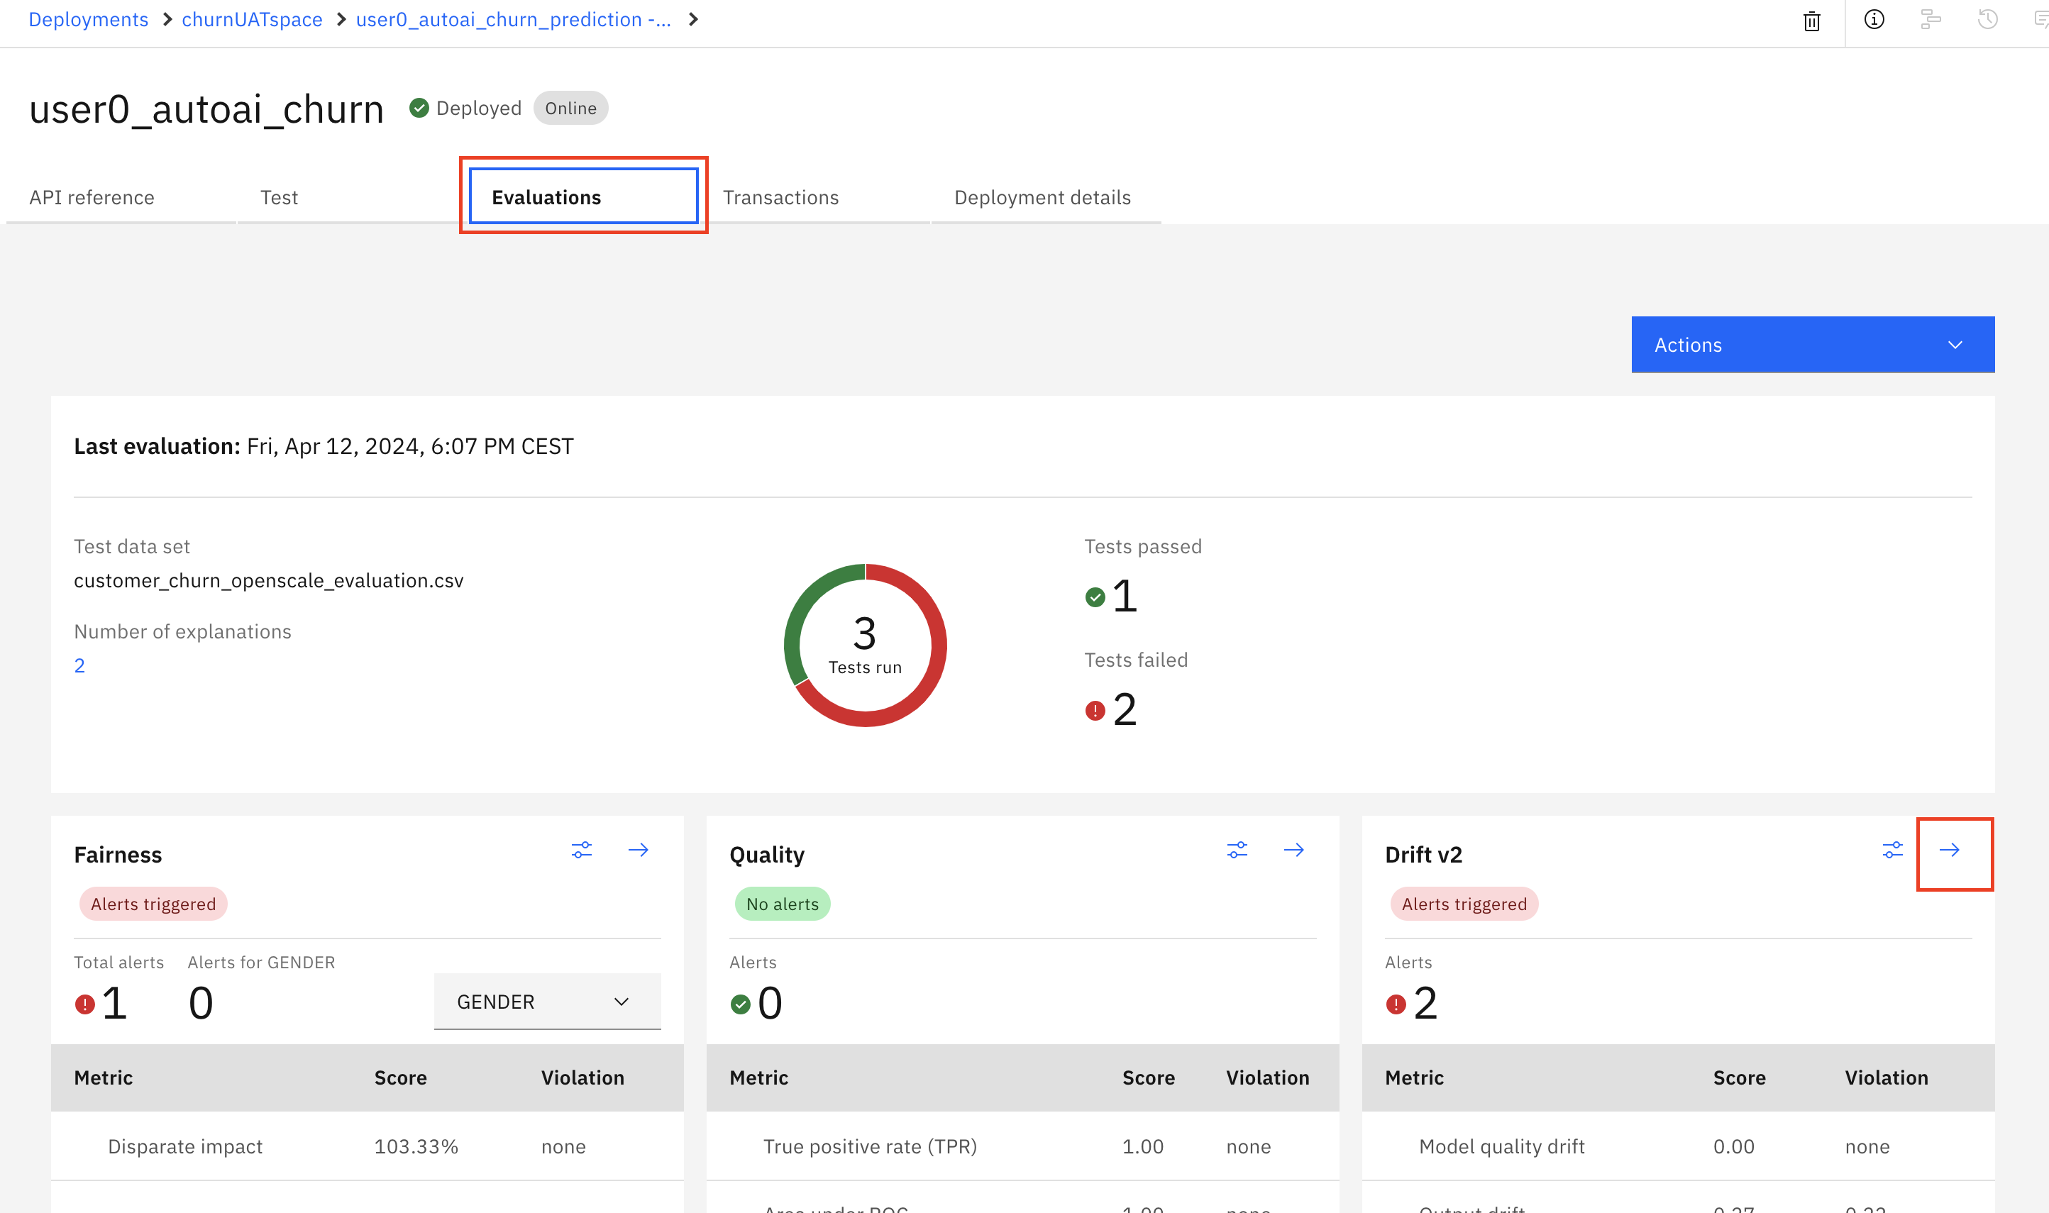
Task: Click the Tests failed red alert icon
Action: 1095,711
